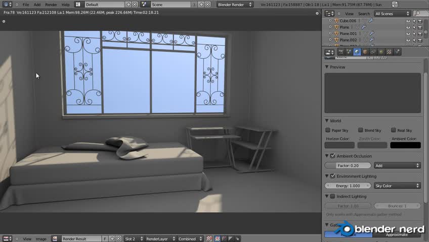Open the Combined render pass dropdown
This screenshot has height=242, width=429.
[x=190, y=239]
